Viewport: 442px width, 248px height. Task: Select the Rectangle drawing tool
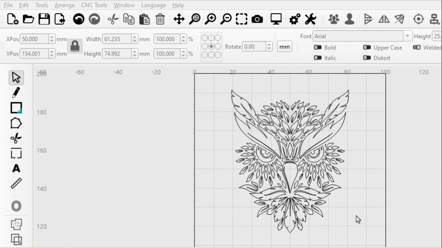tap(16, 107)
